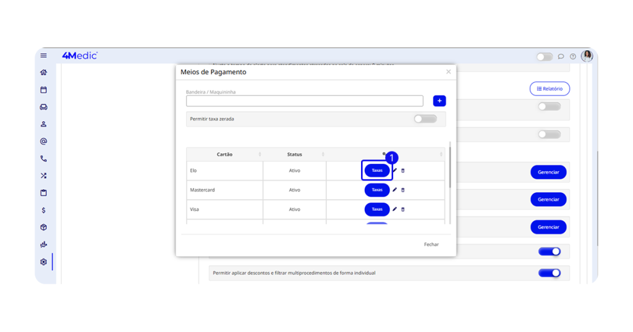Go to the home icon in sidebar
The width and height of the screenshot is (633, 332).
pyautogui.click(x=43, y=72)
